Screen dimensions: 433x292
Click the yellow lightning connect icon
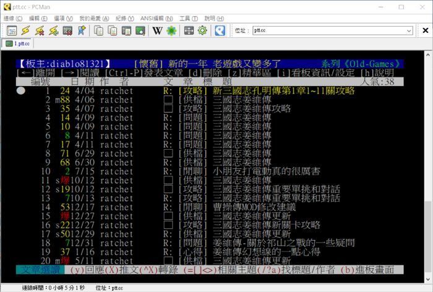point(26,31)
